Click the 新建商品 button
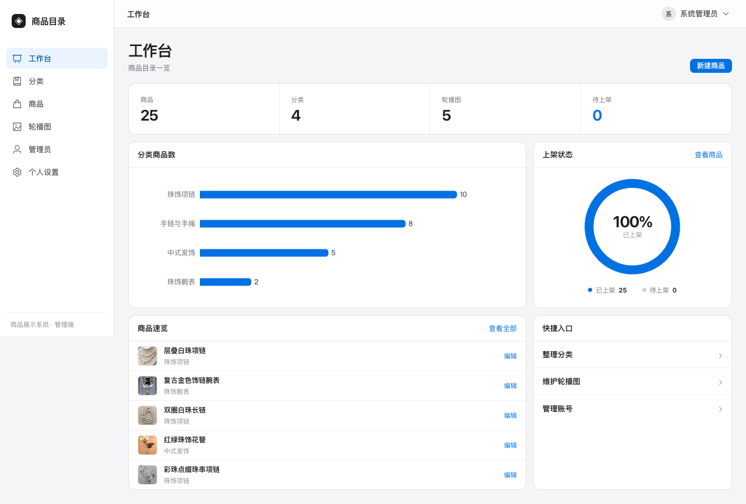Image resolution: width=746 pixels, height=504 pixels. click(710, 66)
